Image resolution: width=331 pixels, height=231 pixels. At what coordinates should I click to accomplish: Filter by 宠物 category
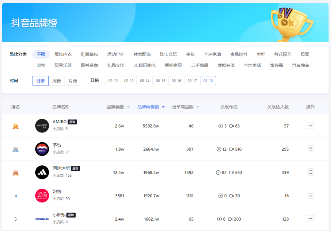pos(41,65)
